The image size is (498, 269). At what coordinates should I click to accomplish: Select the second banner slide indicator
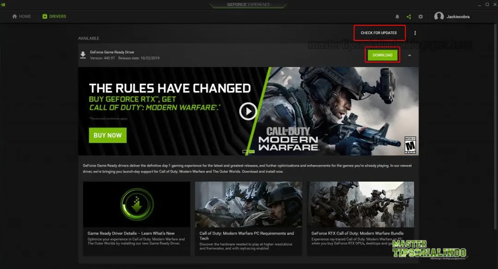click(252, 152)
